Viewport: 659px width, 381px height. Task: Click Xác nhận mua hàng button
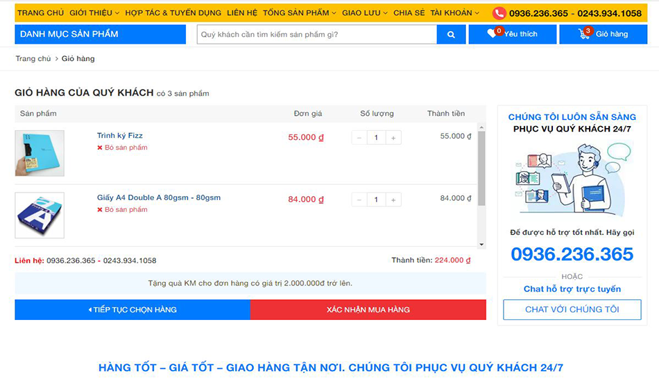pyautogui.click(x=368, y=310)
